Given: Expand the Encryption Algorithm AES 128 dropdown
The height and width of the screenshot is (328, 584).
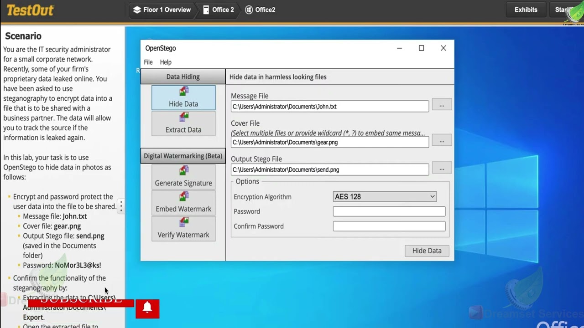Looking at the screenshot, I should pyautogui.click(x=385, y=197).
